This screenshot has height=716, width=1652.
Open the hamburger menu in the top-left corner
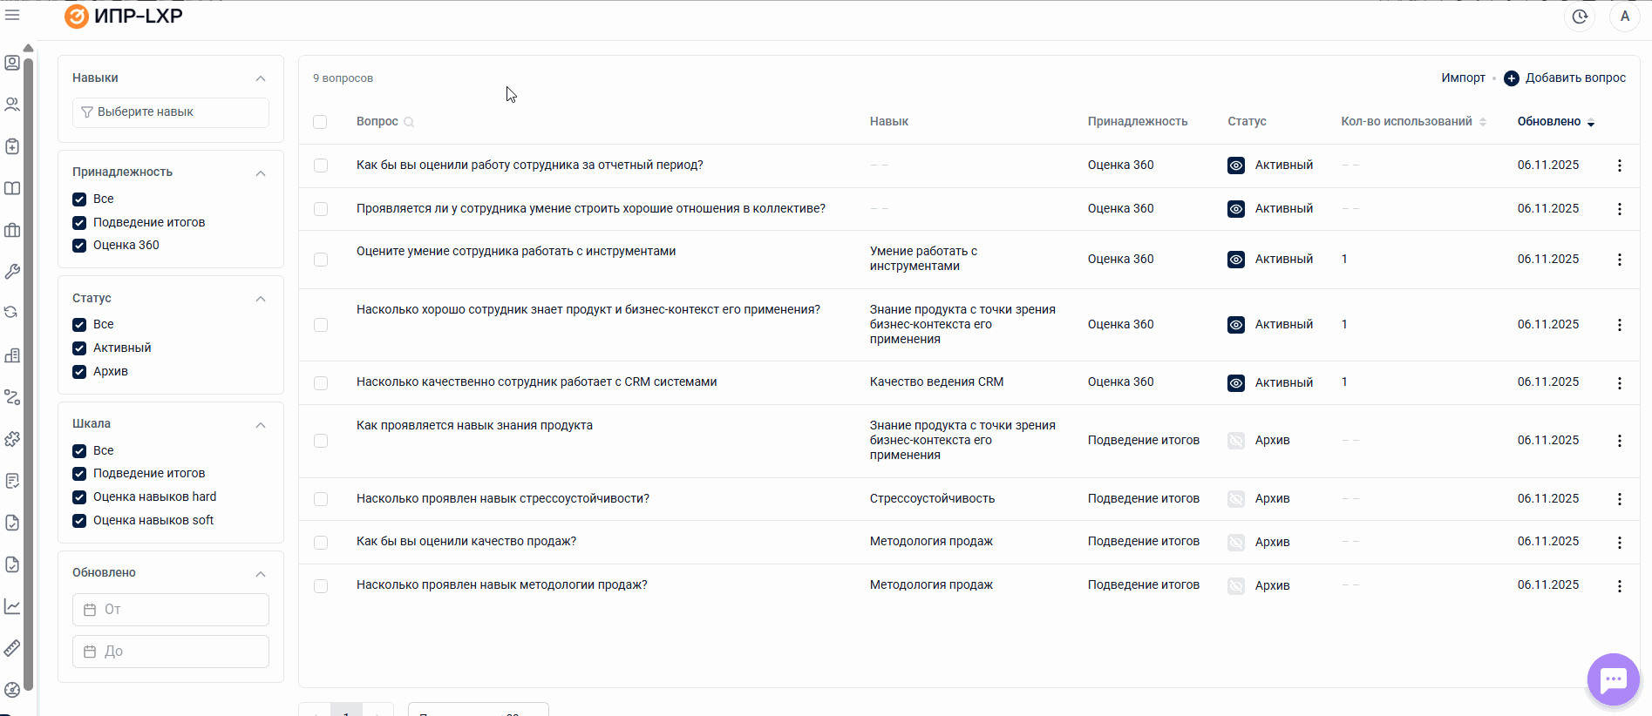tap(12, 15)
